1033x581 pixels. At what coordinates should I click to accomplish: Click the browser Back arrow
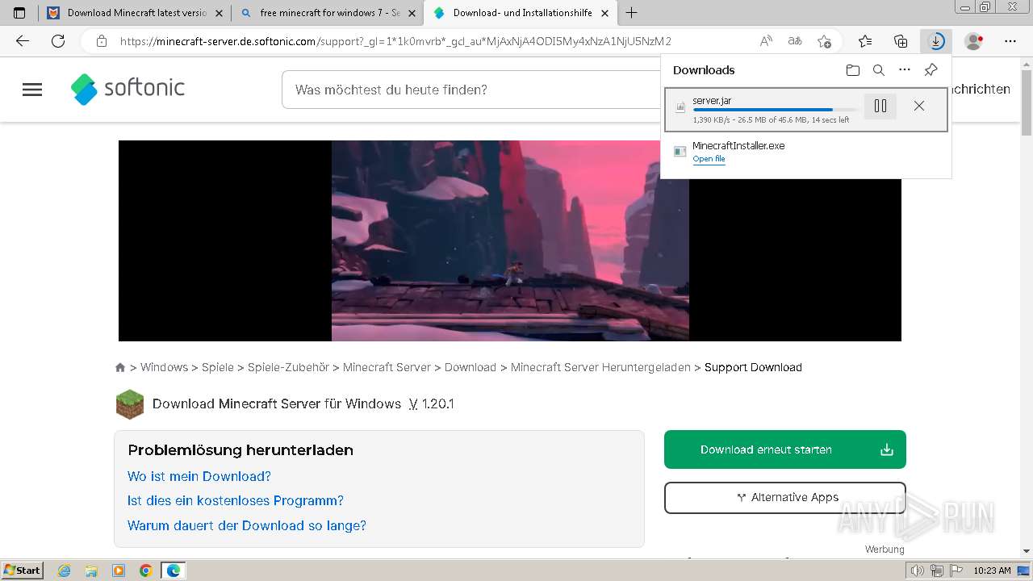pyautogui.click(x=23, y=41)
